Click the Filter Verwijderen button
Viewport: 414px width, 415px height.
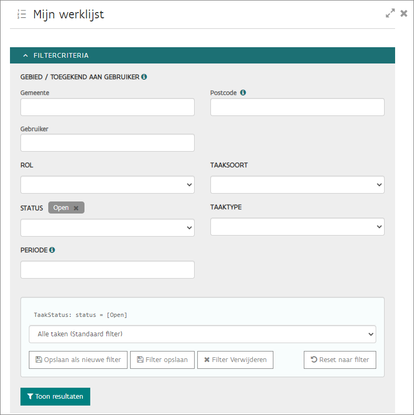[235, 360]
